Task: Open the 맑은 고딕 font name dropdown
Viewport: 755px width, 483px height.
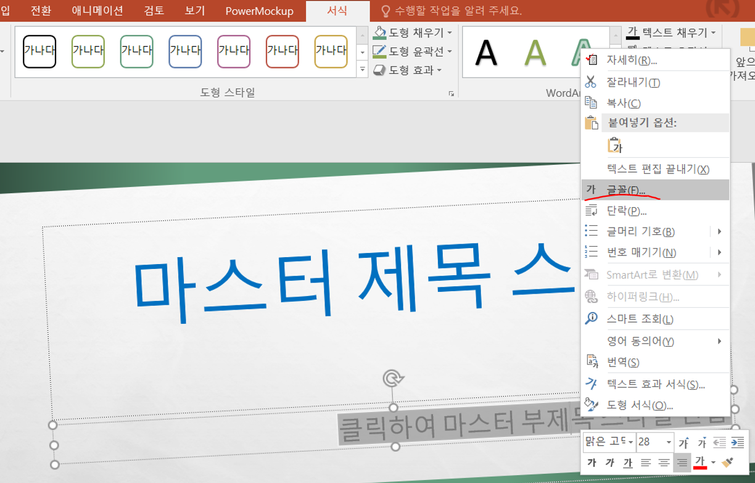Action: tap(632, 442)
